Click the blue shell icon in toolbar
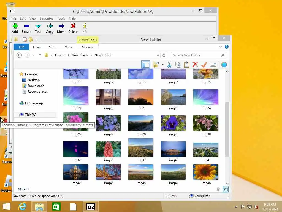282x212 pixels. [x=224, y=65]
